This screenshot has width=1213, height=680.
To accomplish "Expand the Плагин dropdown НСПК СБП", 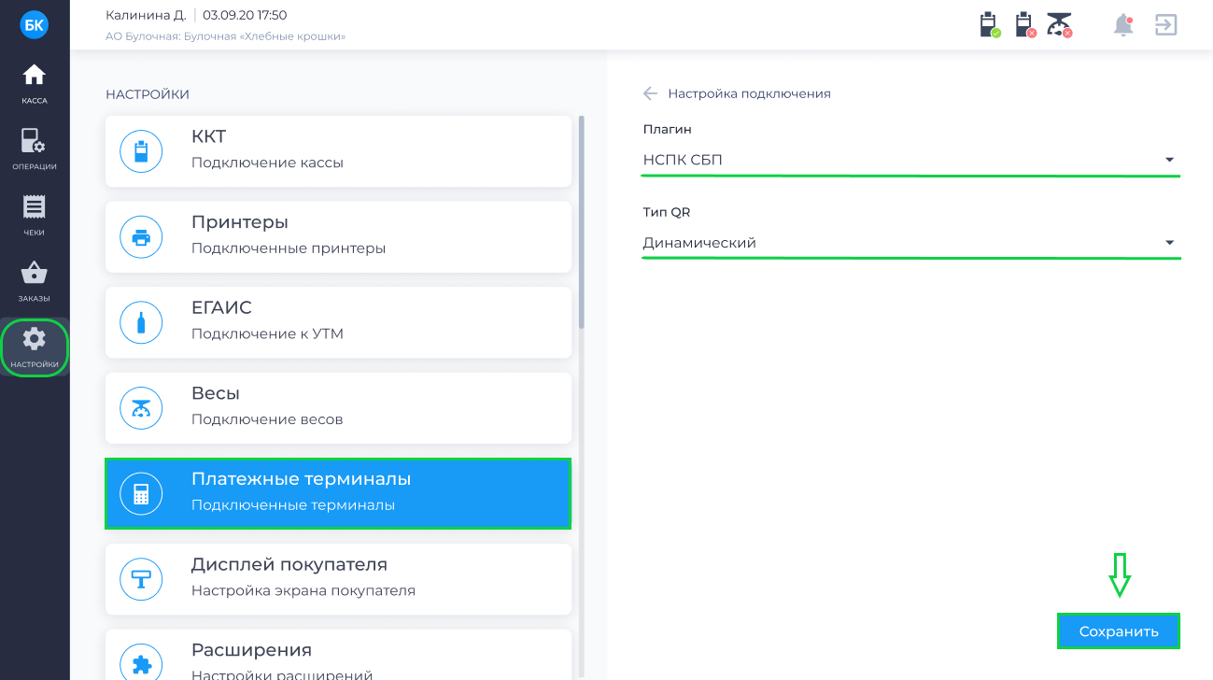I will coord(910,161).
